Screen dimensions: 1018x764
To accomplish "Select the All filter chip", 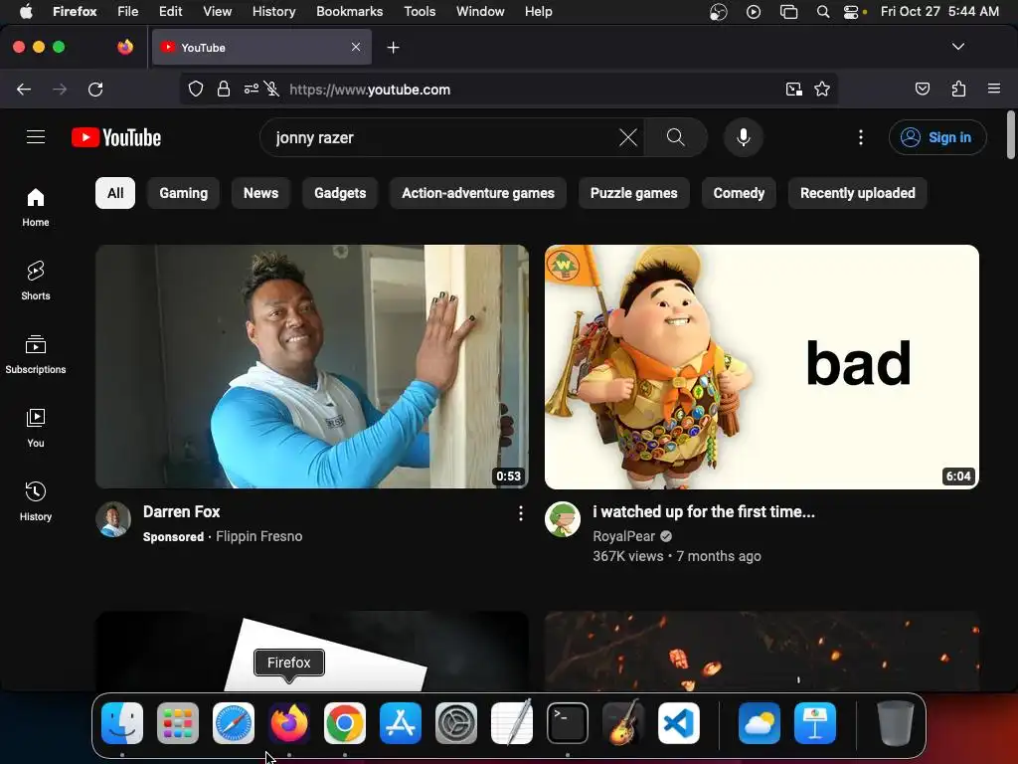I will coord(115,193).
